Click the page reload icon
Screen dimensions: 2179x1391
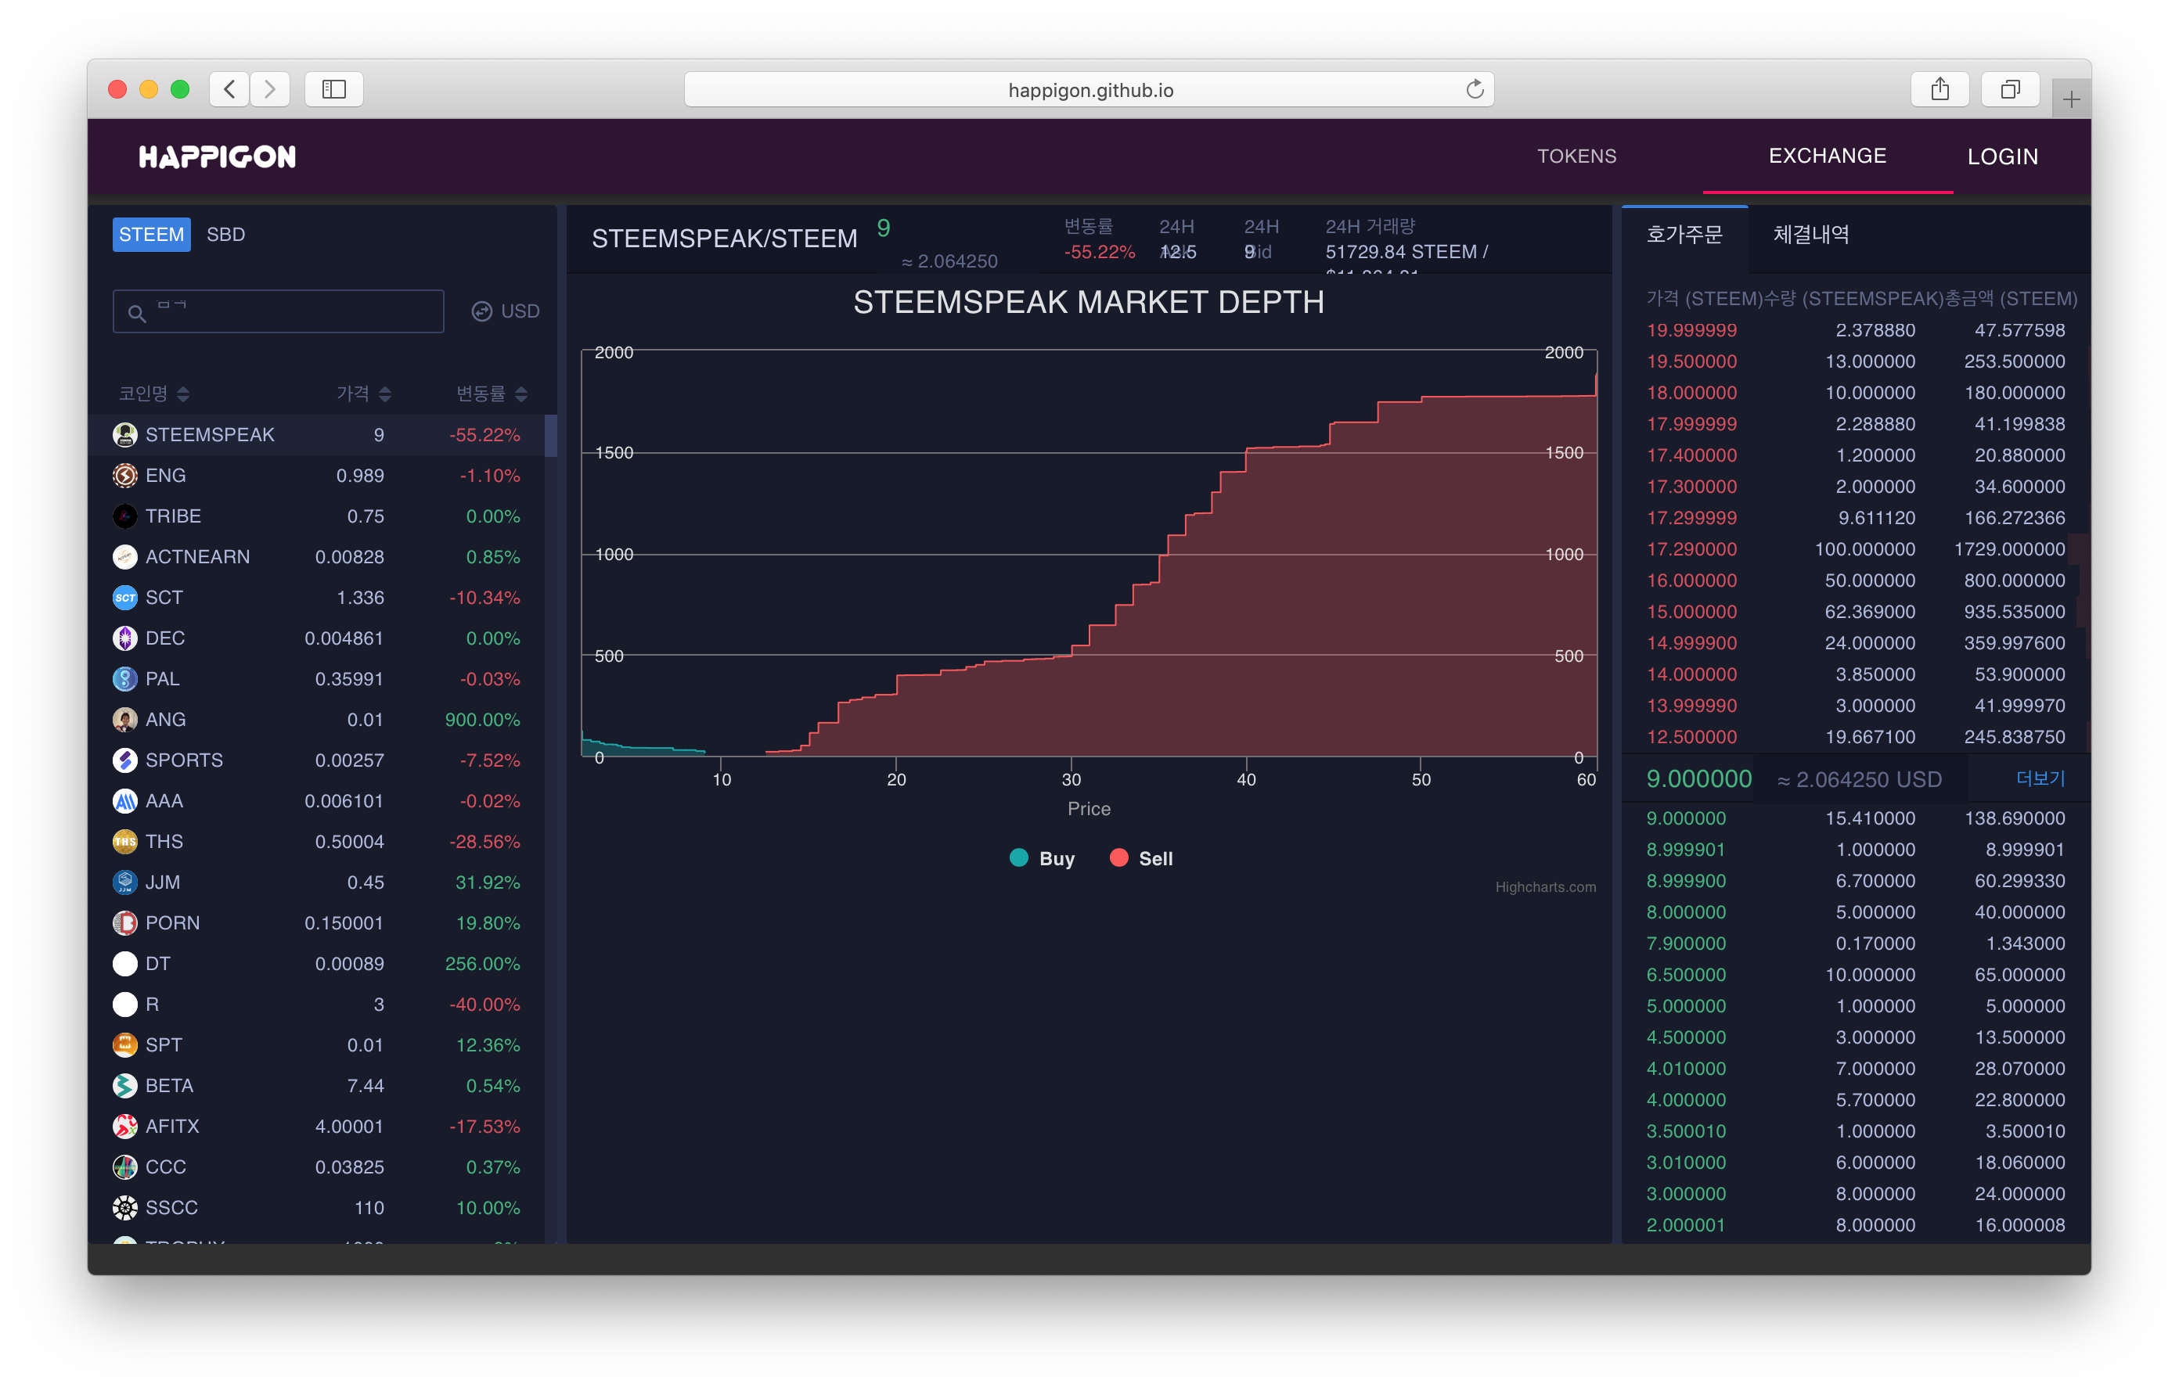(1474, 89)
